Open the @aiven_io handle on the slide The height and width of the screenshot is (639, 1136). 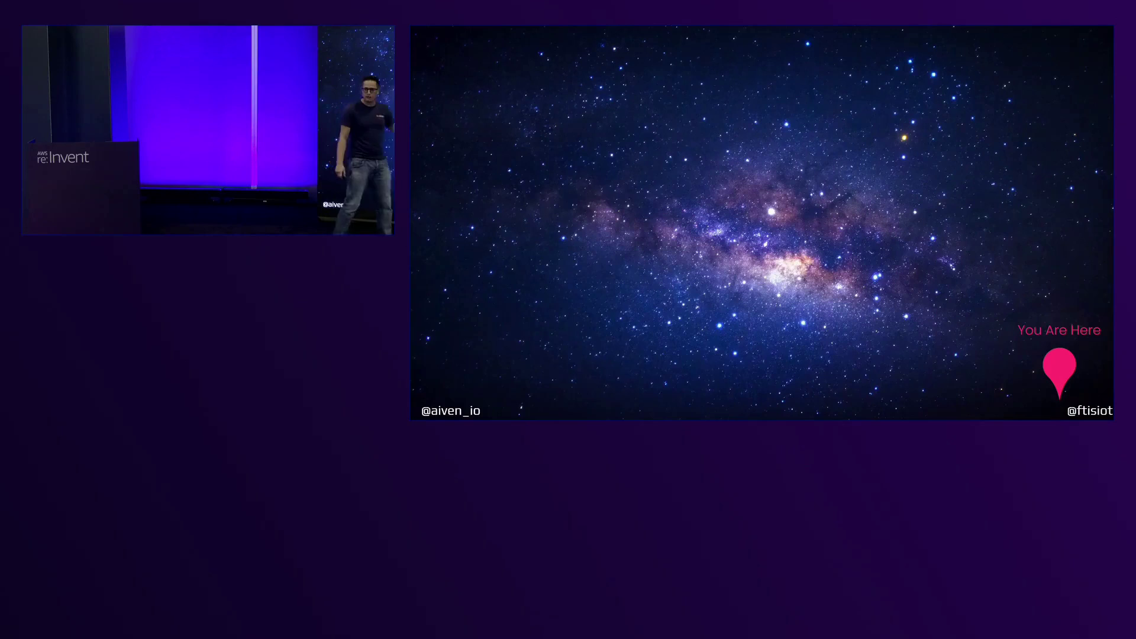tap(450, 411)
